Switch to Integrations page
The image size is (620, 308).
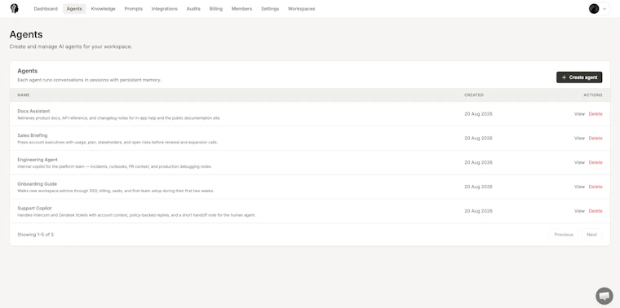pyautogui.click(x=165, y=9)
